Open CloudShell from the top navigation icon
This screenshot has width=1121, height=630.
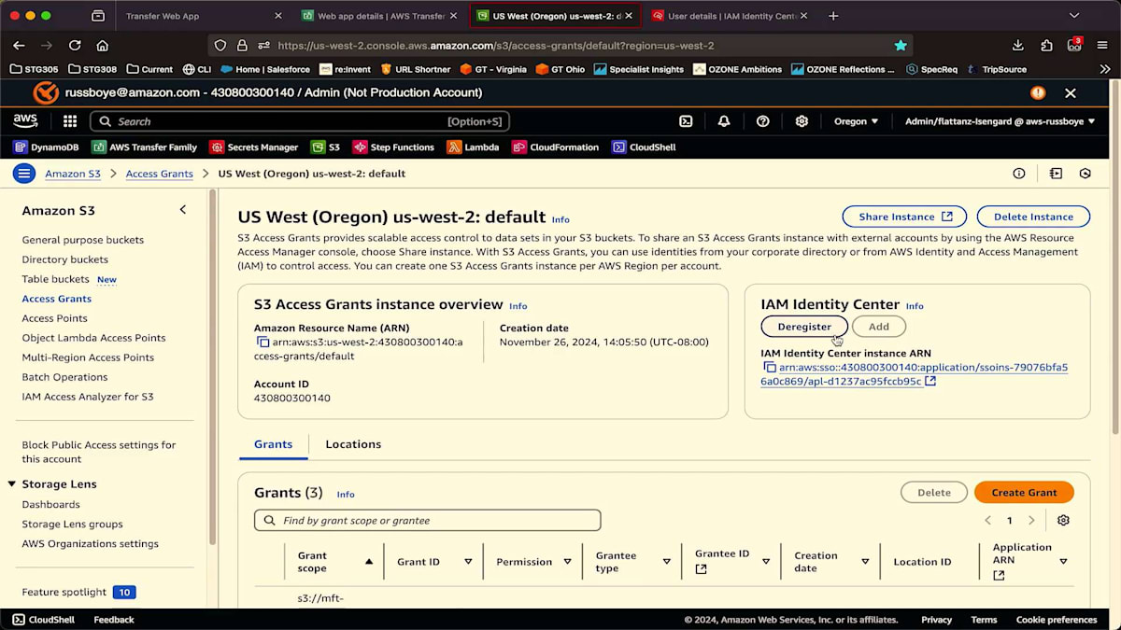pos(686,121)
